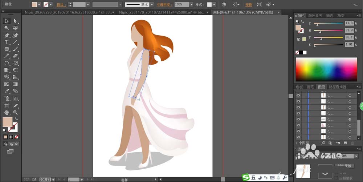The height and width of the screenshot is (182, 363).
Task: Select the Hand tool
Action: [x=7, y=113]
